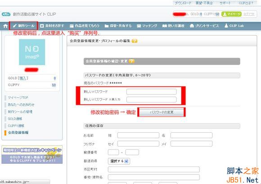The image size is (261, 184).
Task: Click help icon beside プロフィールの編集 title
Action: 135,41
